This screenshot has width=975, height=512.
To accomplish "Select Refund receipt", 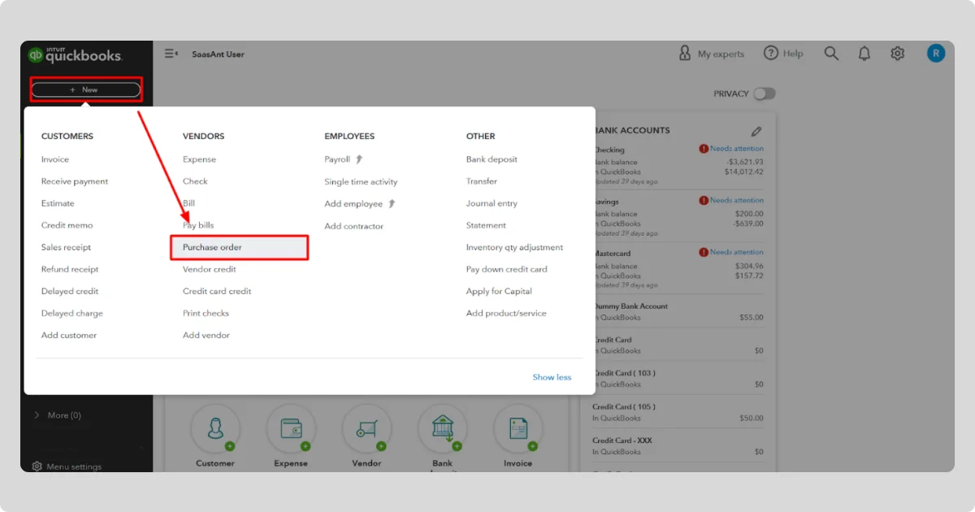I will 70,269.
